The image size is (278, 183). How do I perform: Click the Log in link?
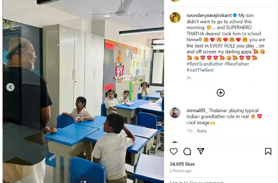(176, 182)
